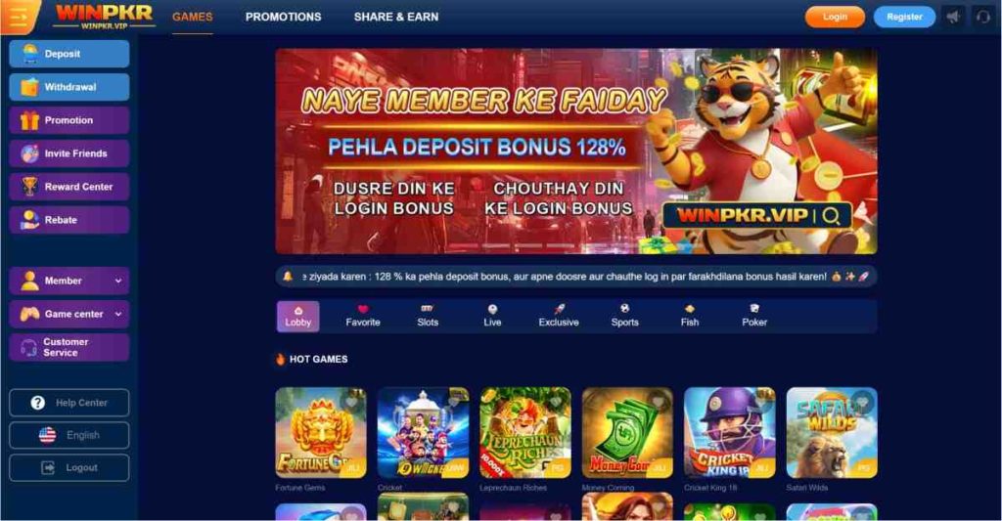
Task: Click the notification bell icon
Action: click(x=288, y=277)
